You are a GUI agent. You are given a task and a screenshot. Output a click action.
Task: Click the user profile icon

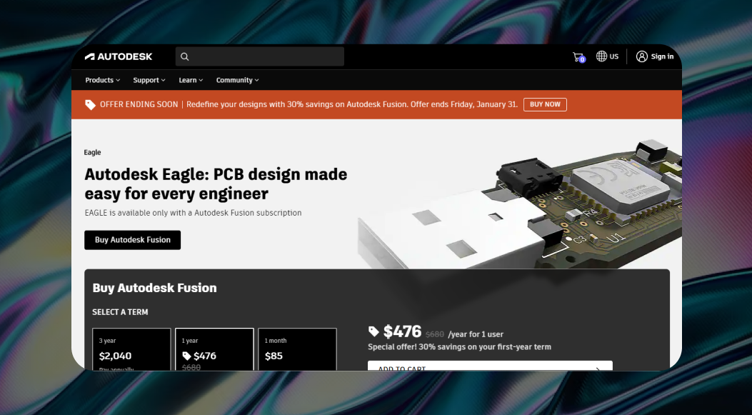[642, 56]
